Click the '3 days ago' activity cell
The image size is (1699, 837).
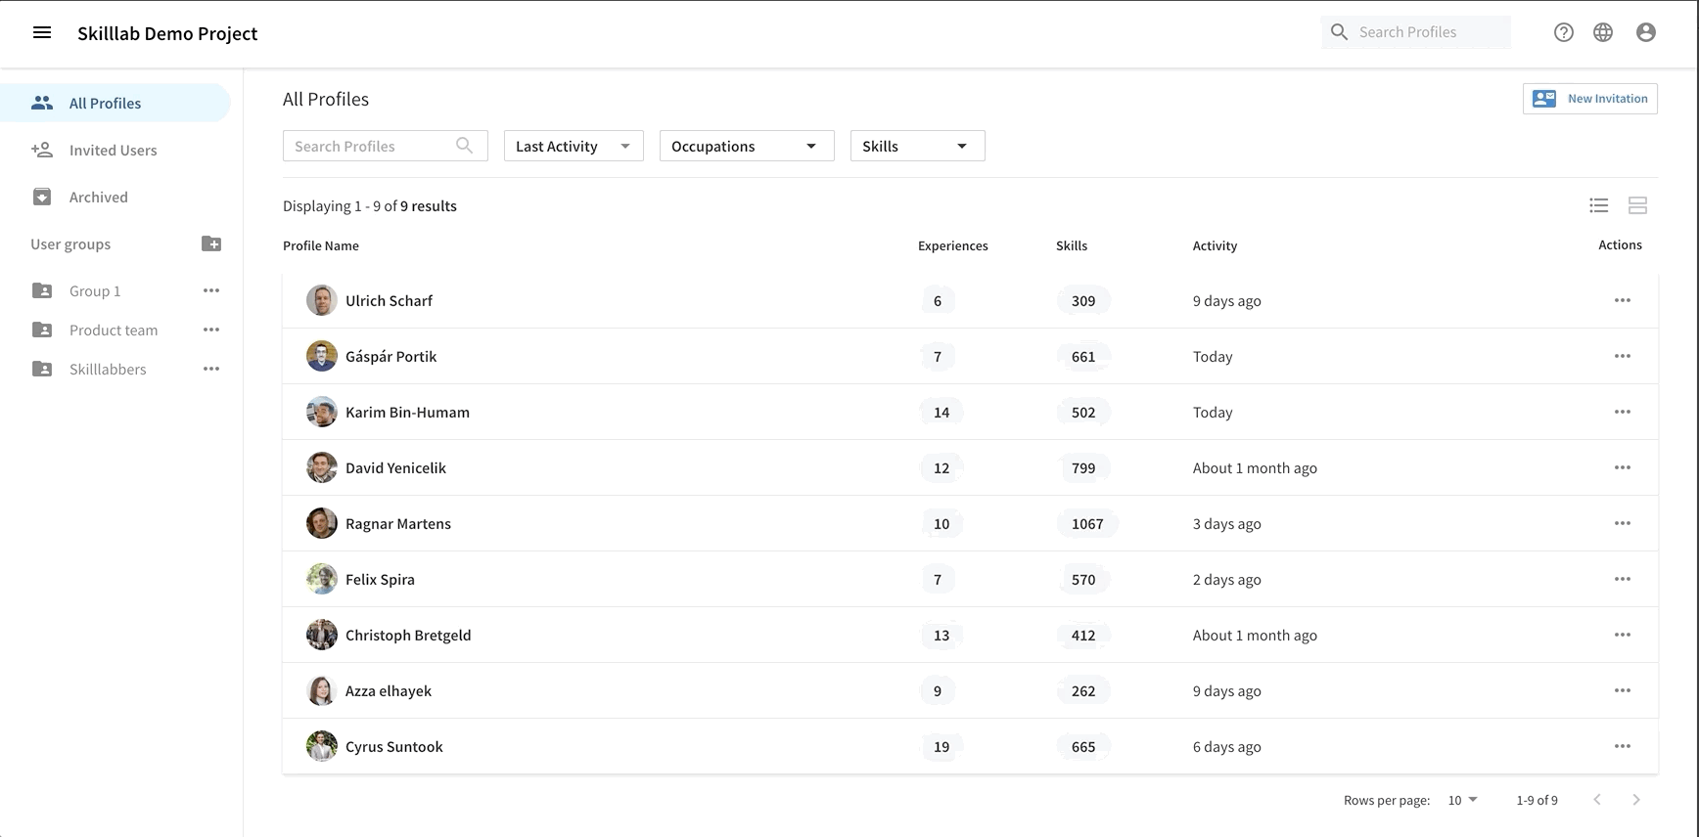[x=1227, y=523]
